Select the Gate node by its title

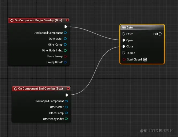[x=130, y=27]
